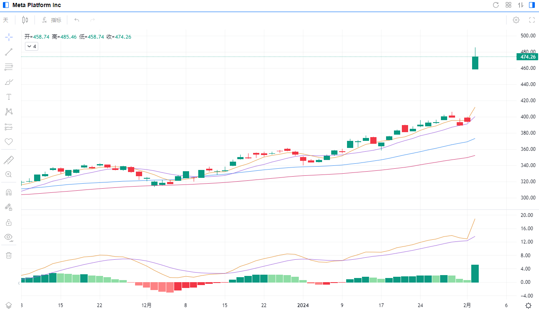This screenshot has width=539, height=310.
Task: Click the undo arrow
Action: (x=77, y=20)
